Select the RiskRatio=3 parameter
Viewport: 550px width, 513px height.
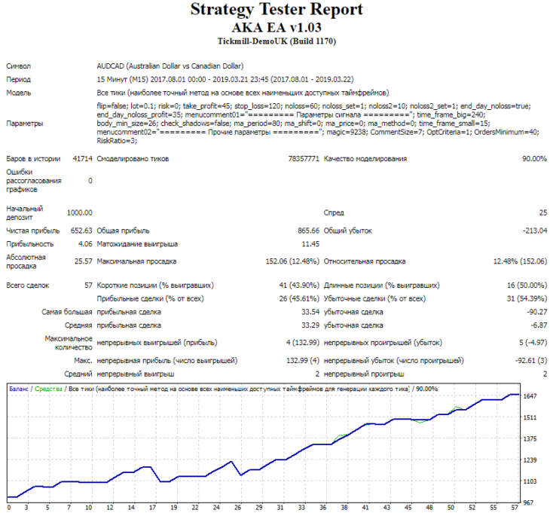(117, 141)
